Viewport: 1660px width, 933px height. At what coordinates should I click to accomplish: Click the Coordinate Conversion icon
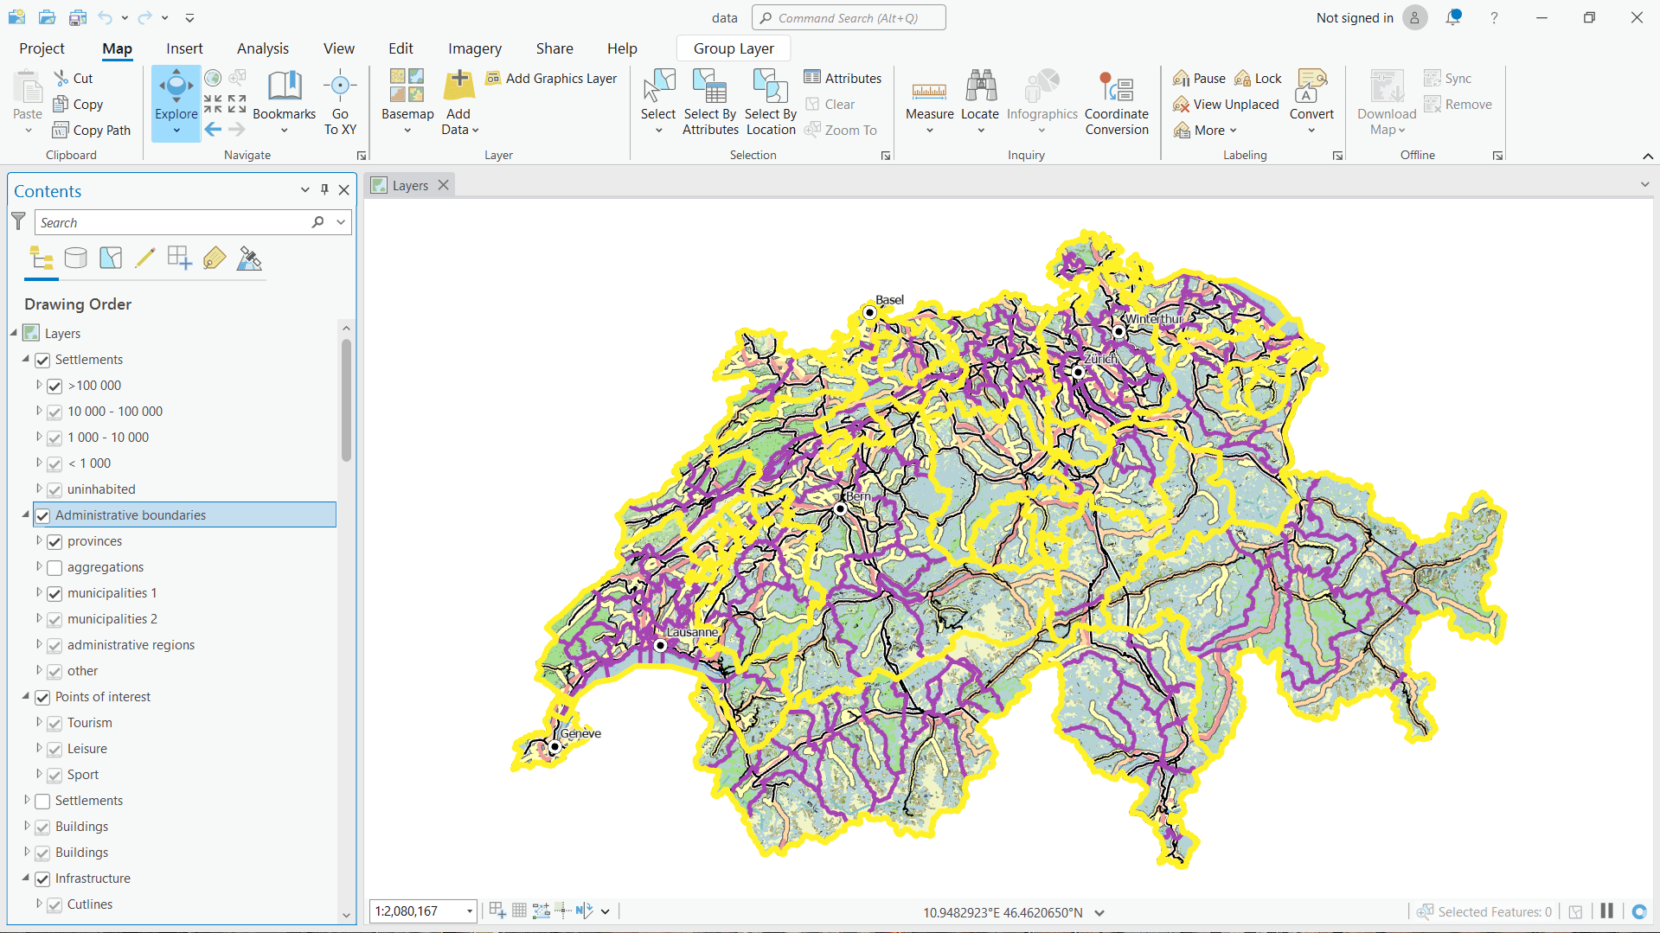point(1116,87)
